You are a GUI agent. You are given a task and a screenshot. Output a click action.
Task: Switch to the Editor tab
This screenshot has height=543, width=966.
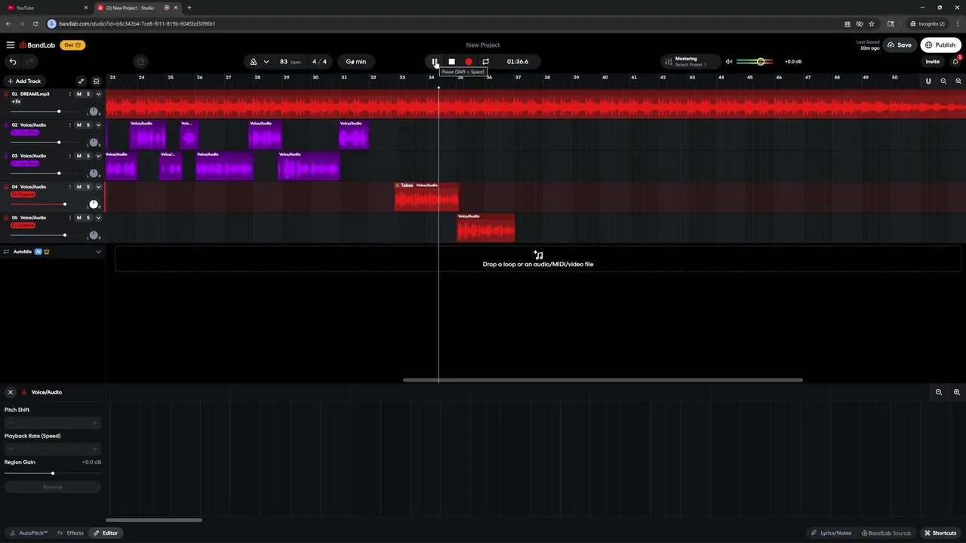point(106,533)
